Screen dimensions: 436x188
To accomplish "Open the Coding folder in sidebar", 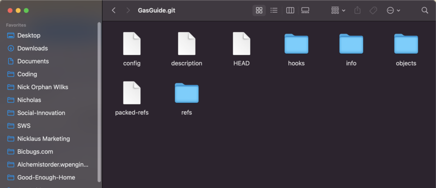I will point(27,74).
